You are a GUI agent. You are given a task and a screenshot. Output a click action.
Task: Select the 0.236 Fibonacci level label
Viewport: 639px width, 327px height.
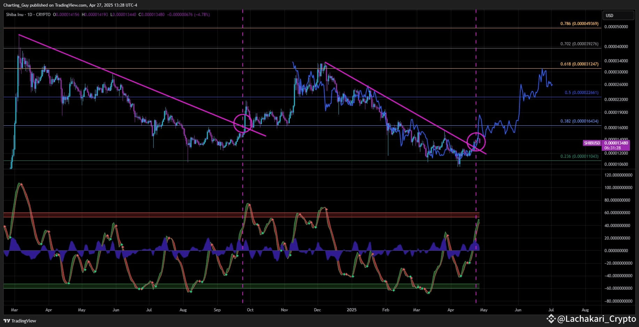[579, 156]
